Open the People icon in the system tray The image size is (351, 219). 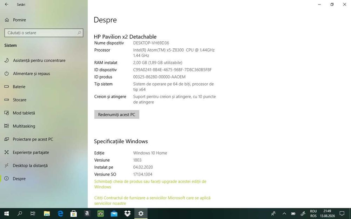click(273, 214)
